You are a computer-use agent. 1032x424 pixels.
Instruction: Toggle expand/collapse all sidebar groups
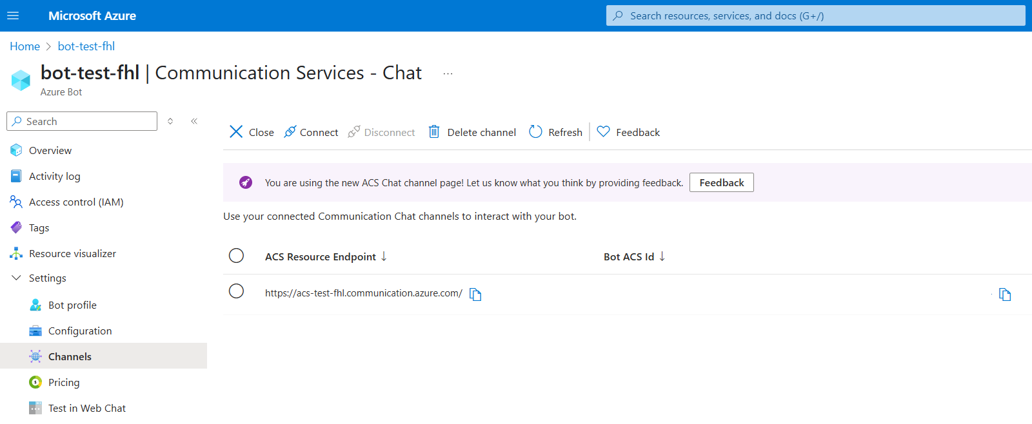coord(170,121)
